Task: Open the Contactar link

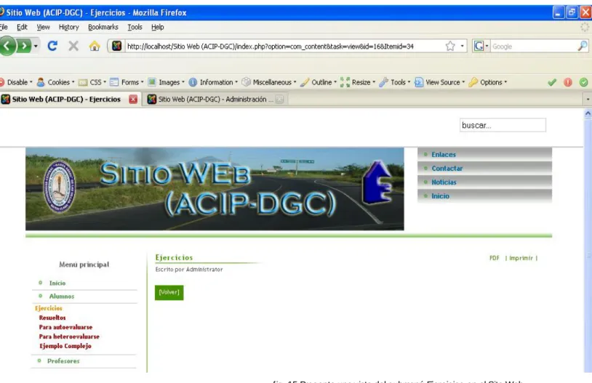Action: coord(447,169)
